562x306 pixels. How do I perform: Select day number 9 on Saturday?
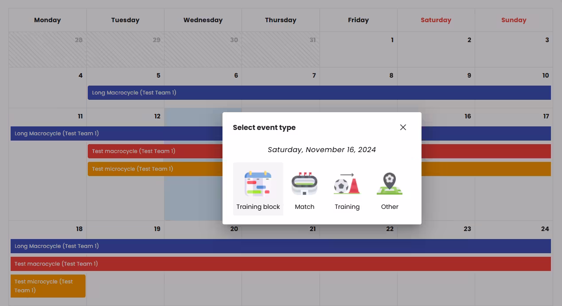(x=469, y=75)
